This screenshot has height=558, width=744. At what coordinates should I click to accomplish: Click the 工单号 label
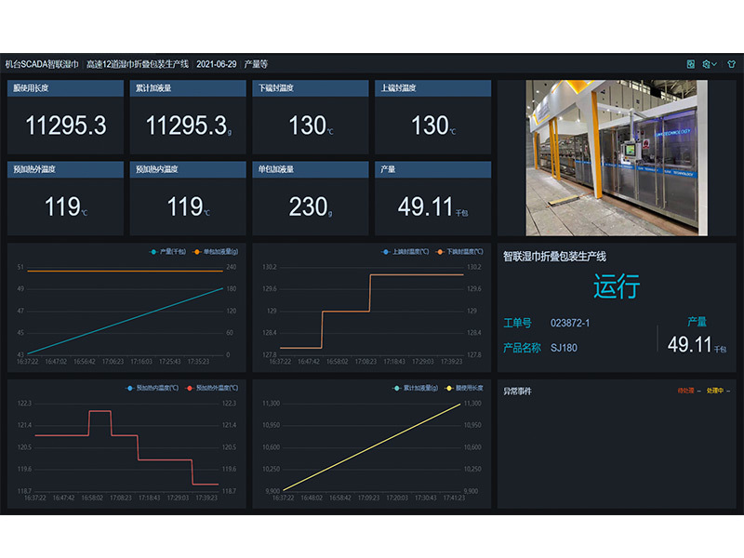coord(517,323)
